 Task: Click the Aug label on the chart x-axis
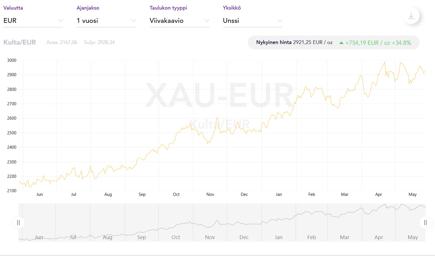point(108,195)
